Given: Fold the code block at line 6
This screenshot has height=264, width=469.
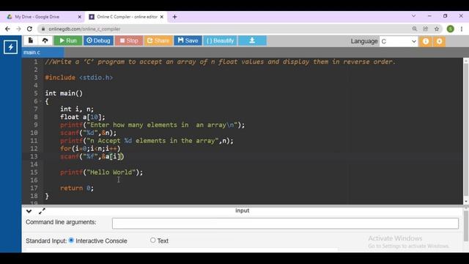Looking at the screenshot, I should [x=41, y=101].
